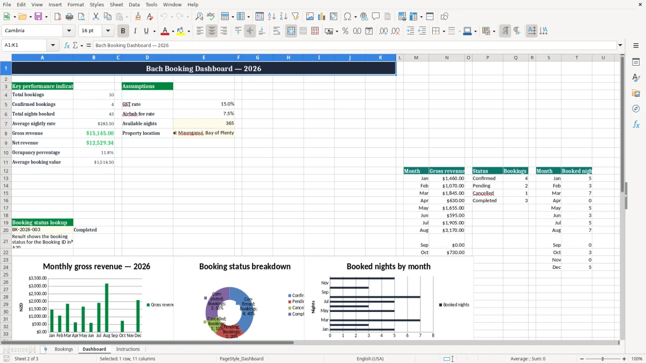Click the Copy icon
This screenshot has height=363, width=646.
[107, 17]
